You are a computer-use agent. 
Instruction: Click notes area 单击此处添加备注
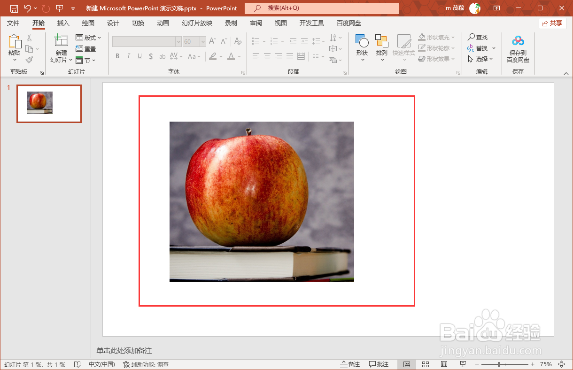[x=124, y=351]
